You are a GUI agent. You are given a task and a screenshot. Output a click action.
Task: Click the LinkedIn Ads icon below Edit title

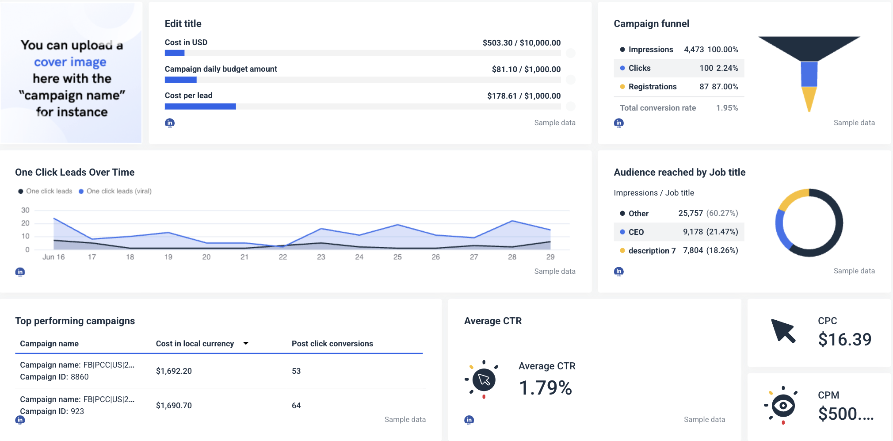(170, 123)
